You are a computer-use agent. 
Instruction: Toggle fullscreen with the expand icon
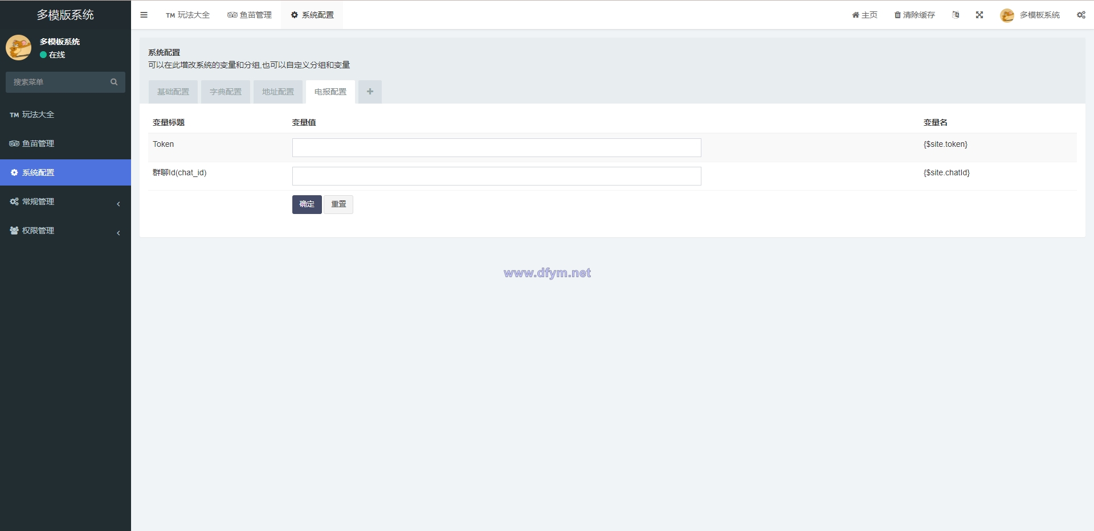point(979,15)
